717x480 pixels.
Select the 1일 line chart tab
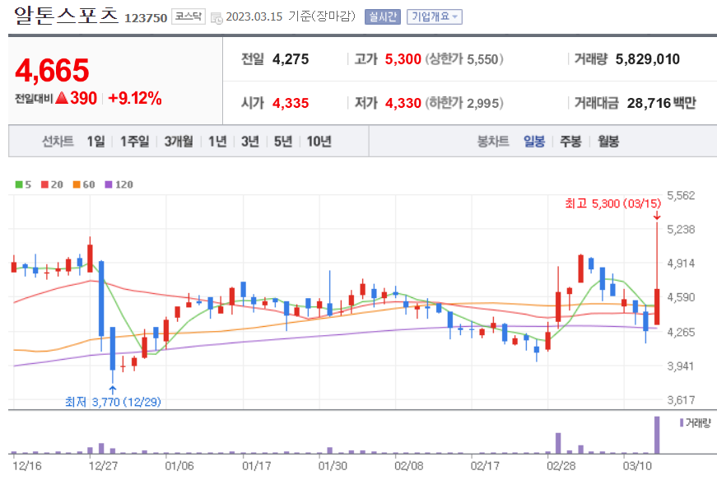pos(96,142)
